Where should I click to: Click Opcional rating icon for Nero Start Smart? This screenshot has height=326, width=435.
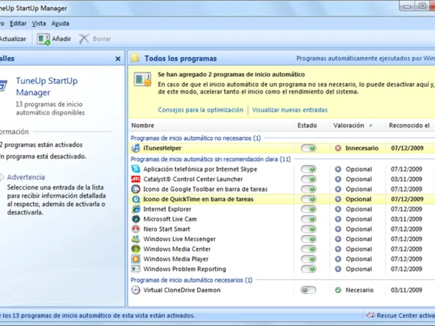tap(338, 229)
